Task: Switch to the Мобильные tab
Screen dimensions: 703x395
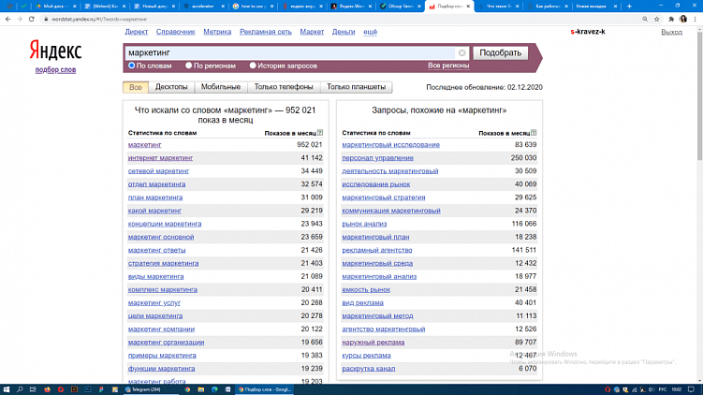Action: point(221,87)
